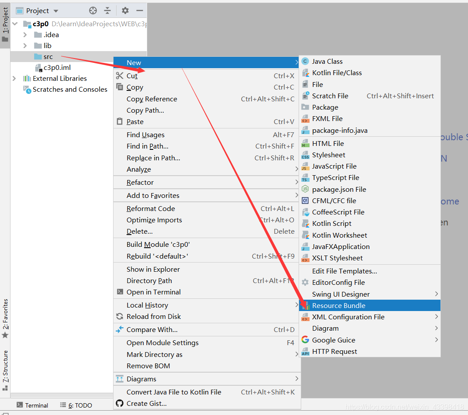Expand the XML Configuration File submenu arrow
Screen dimensions: 468x415
tap(437, 316)
